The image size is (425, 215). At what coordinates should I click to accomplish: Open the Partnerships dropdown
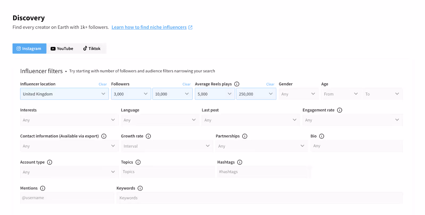(x=262, y=146)
